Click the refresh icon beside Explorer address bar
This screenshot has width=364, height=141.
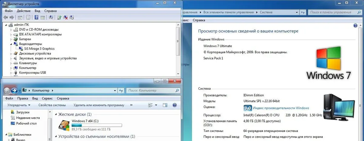click(121, 90)
